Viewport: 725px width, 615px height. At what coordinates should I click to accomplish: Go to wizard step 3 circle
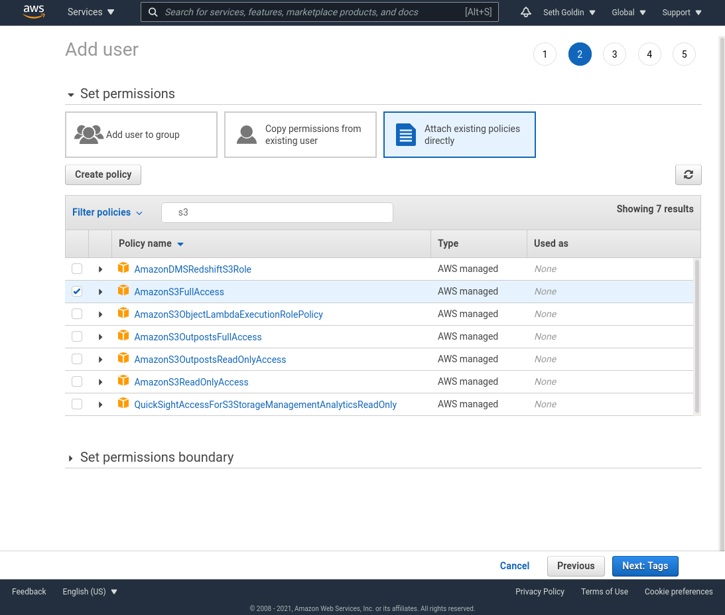click(x=614, y=54)
